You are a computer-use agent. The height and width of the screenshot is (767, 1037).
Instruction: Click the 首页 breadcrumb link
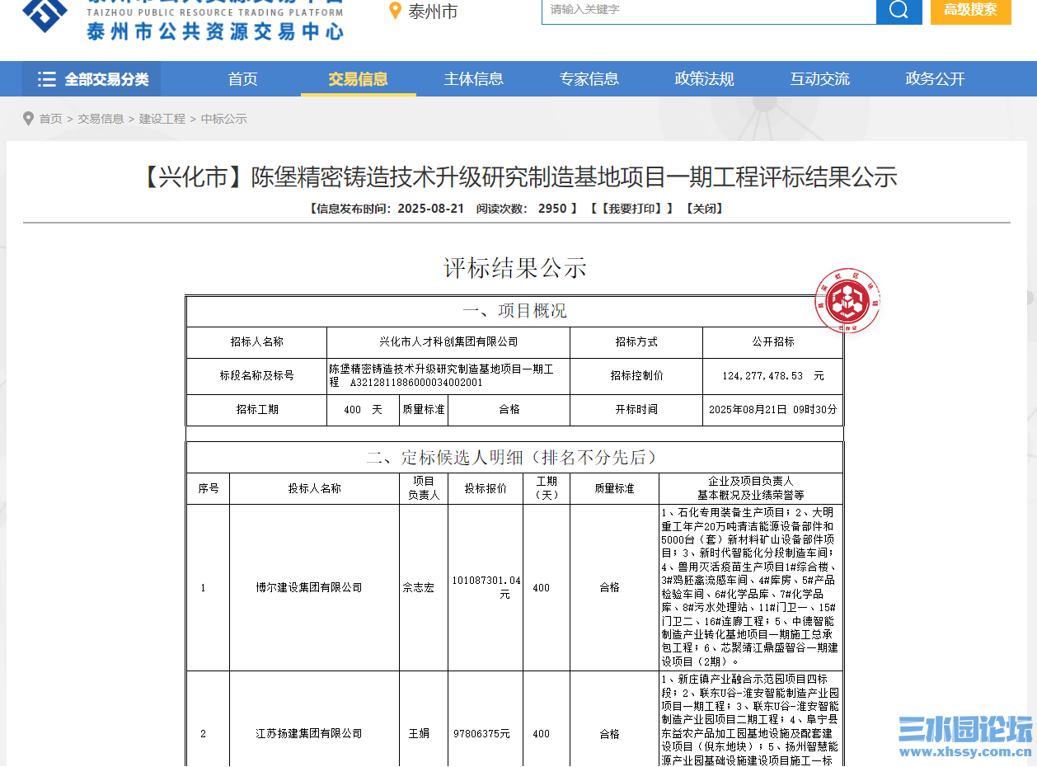point(51,119)
